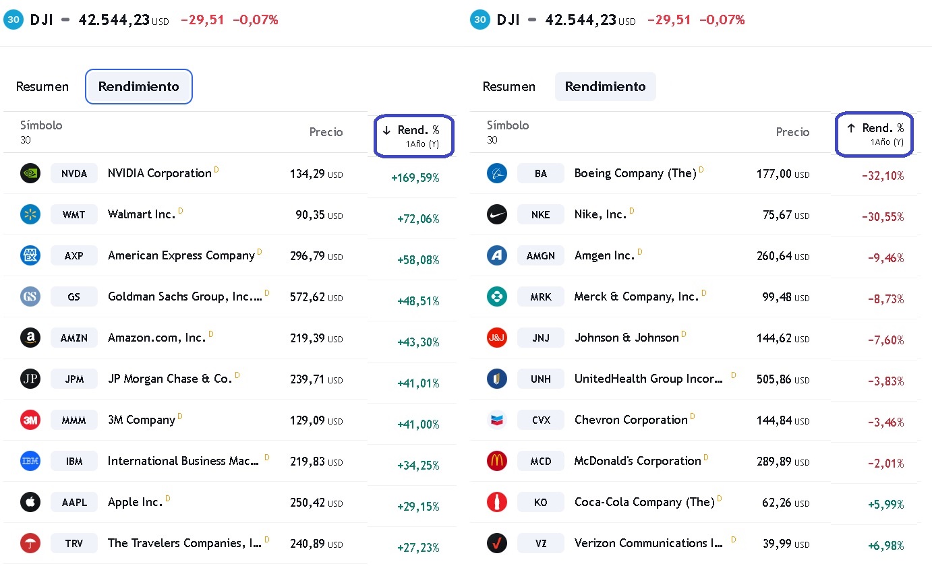Click the UNH ticker badge
This screenshot has width=932, height=566.
tap(541, 379)
